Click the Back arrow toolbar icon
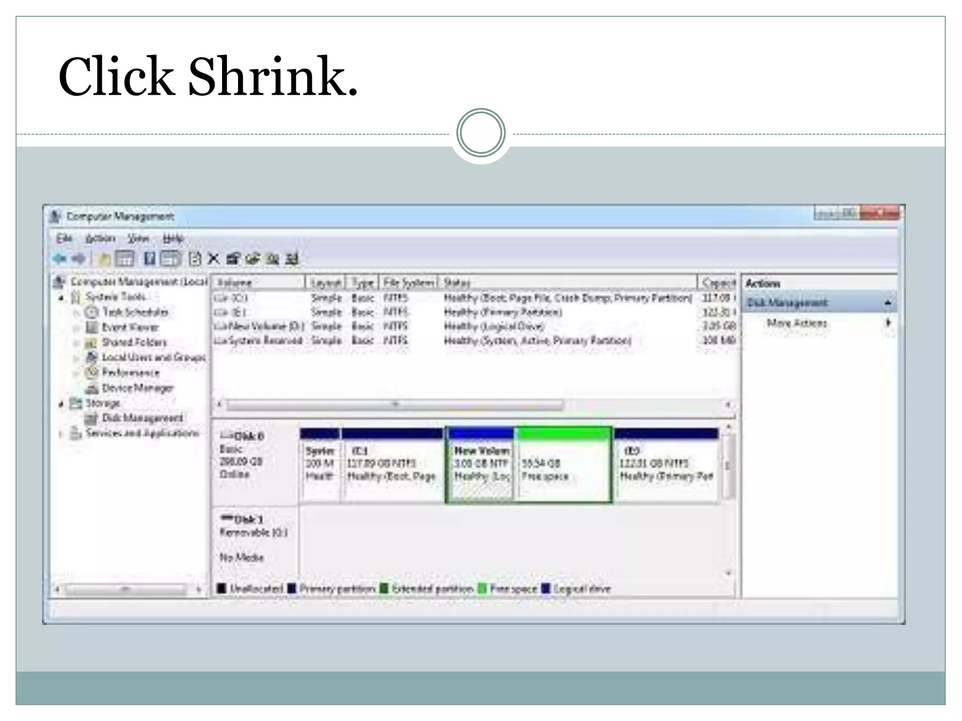Screen dimensions: 962x721 pos(60,258)
